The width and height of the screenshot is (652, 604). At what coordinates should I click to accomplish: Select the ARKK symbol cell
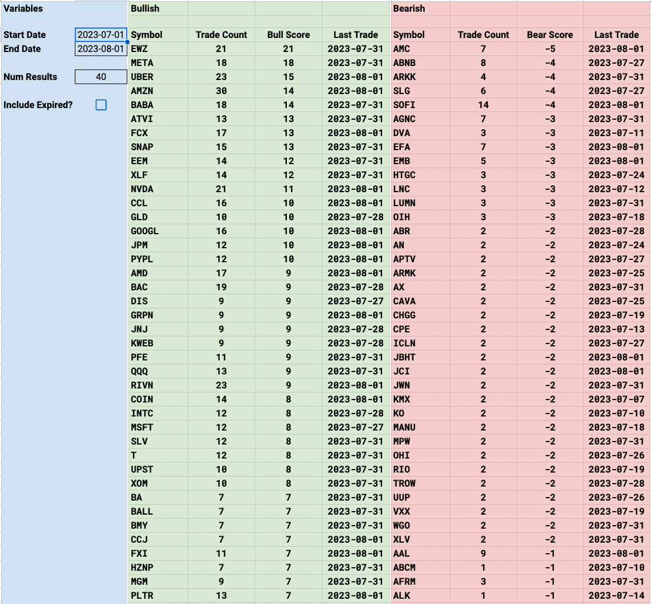421,77
